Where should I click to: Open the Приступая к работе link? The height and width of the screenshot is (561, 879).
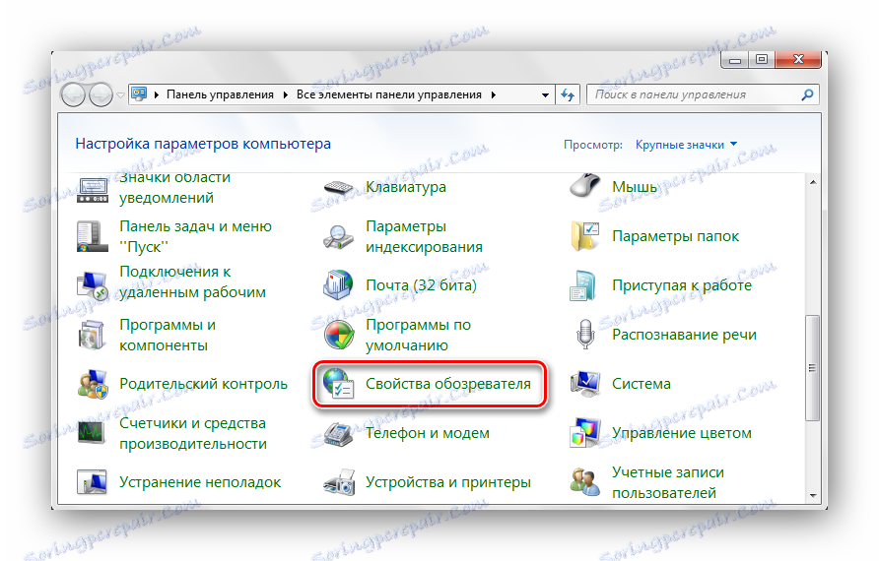pos(682,285)
